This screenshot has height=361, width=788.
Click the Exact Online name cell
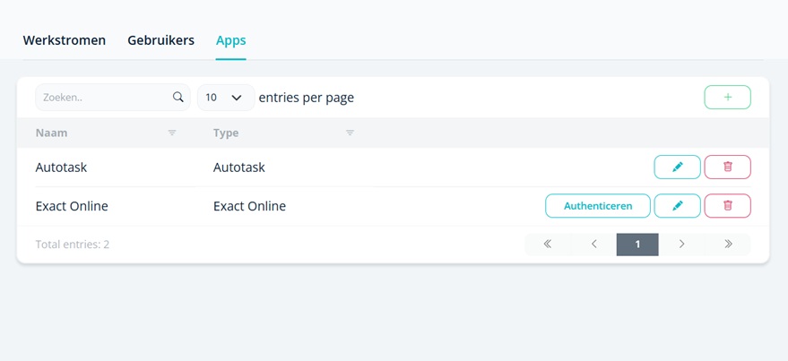(x=72, y=206)
